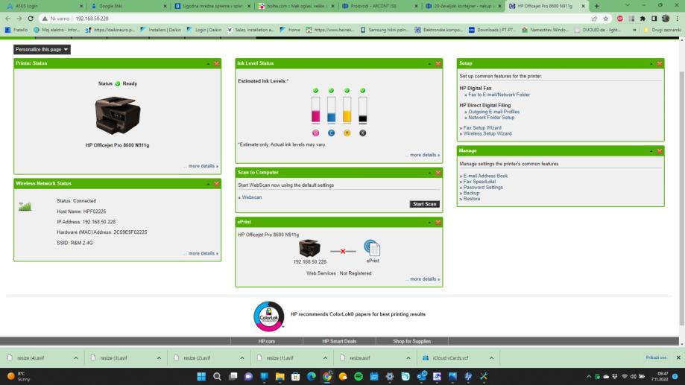Collapse the Ink Level Status panel
Screen dimensions: 685x385
429,64
